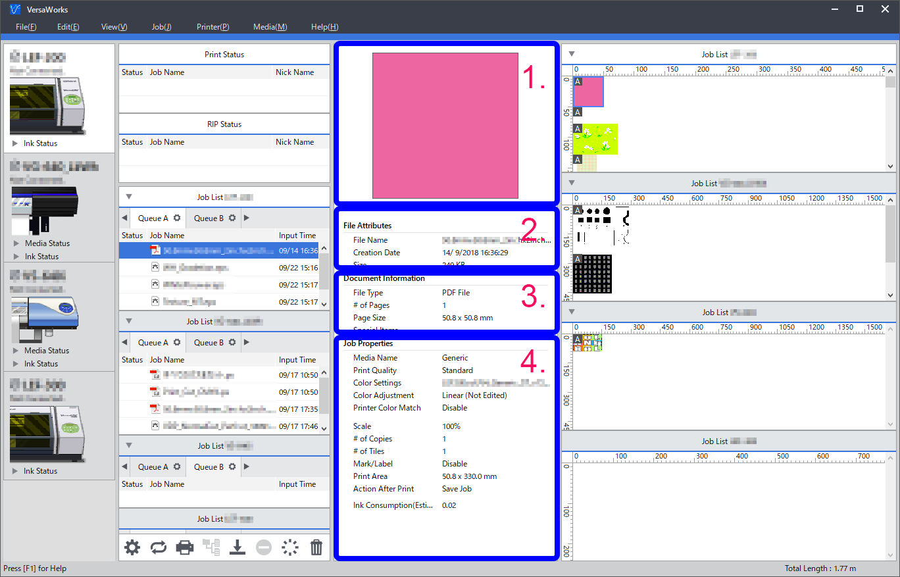
Task: Select the green floral job thumbnail in layout
Action: coord(595,139)
